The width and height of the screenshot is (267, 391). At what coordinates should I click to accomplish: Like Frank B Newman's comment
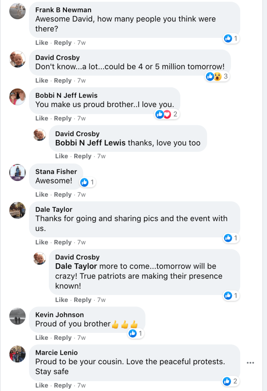[x=42, y=43]
